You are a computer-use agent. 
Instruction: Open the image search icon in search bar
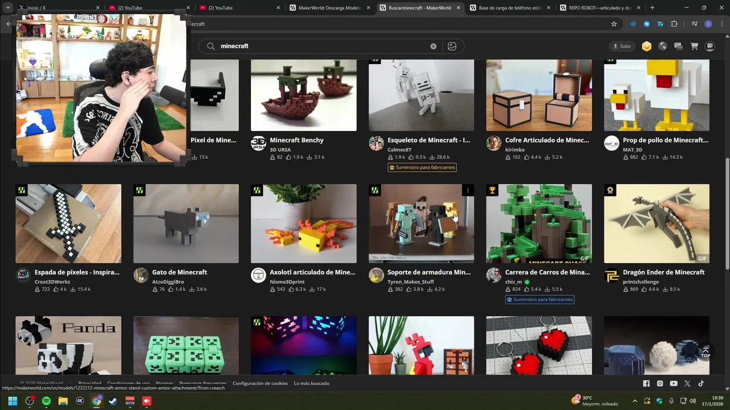tap(452, 46)
